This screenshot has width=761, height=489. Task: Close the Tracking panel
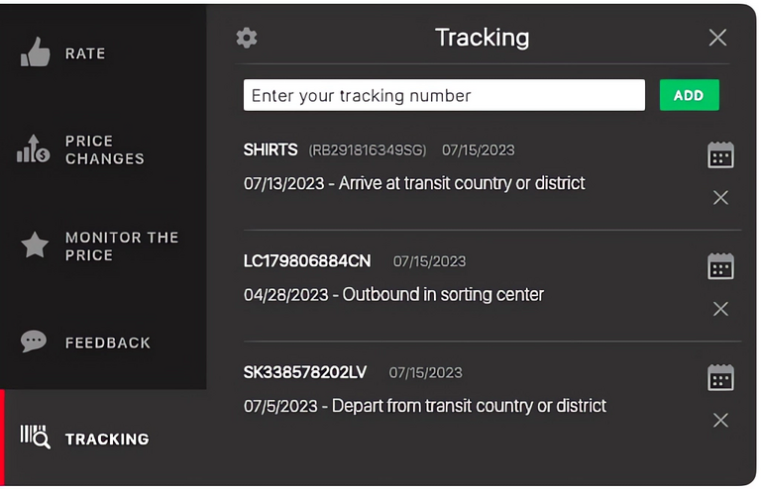(717, 38)
